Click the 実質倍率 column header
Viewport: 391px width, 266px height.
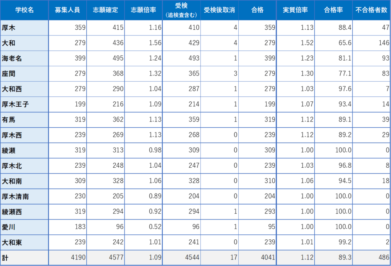coord(295,10)
